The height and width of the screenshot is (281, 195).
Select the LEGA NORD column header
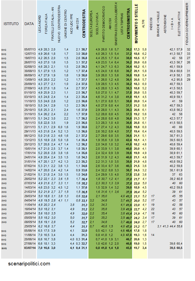pos(40,24)
